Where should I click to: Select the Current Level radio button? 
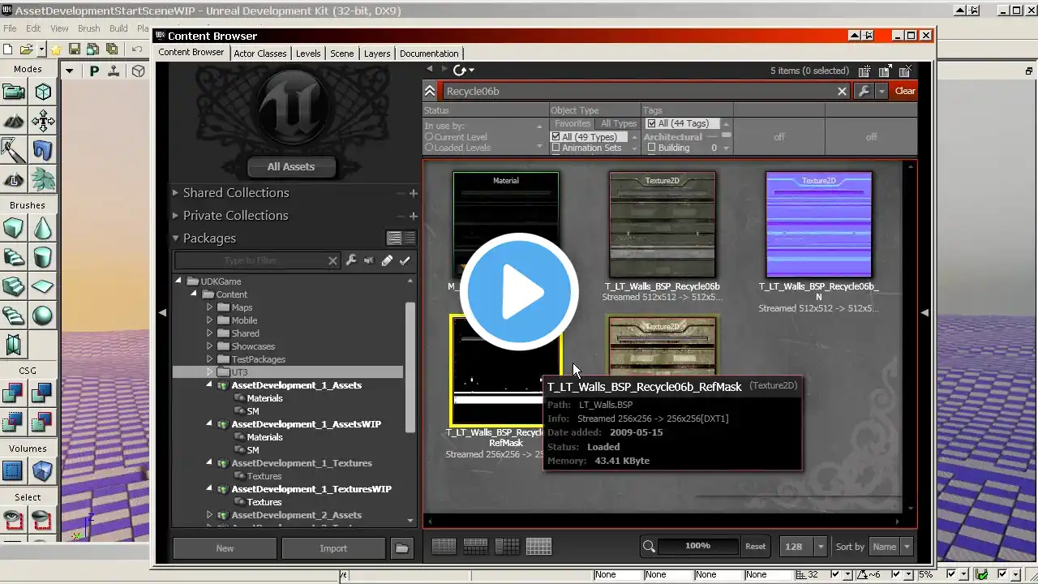429,137
